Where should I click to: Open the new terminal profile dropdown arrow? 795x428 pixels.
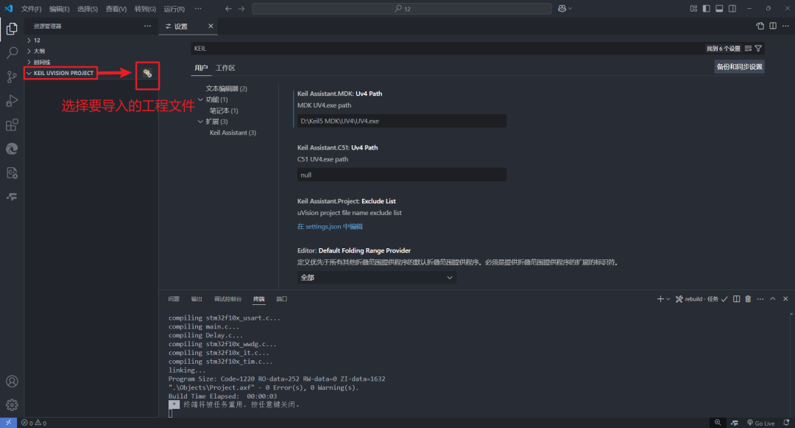click(x=668, y=299)
